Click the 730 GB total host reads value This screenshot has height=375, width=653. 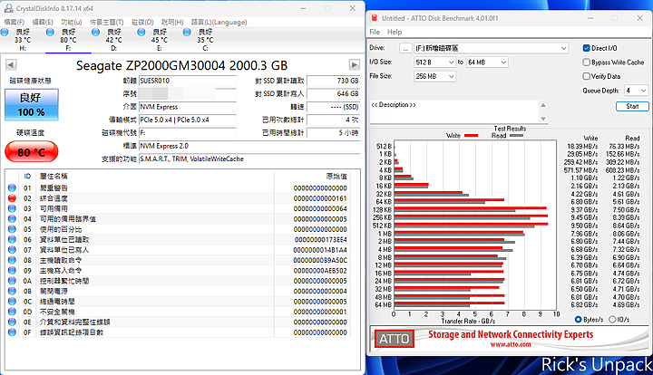333,81
